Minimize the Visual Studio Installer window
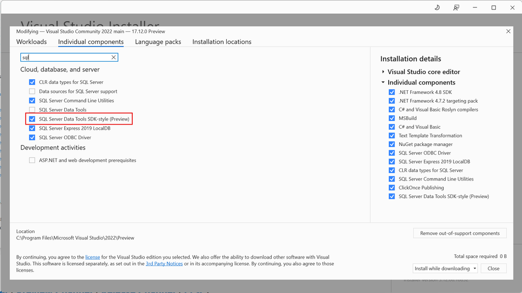Screen dimensions: 522x293 (x=475, y=7)
